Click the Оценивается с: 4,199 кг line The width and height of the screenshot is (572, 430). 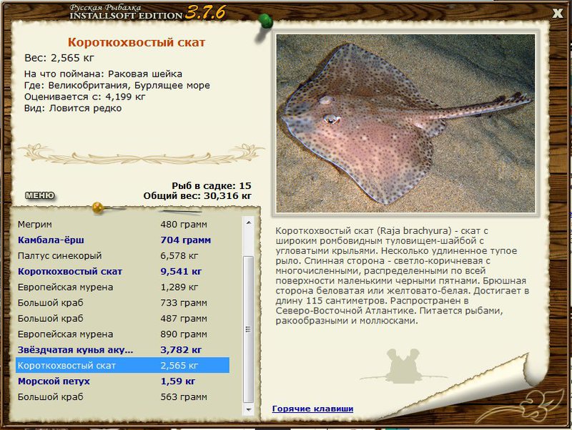84,97
